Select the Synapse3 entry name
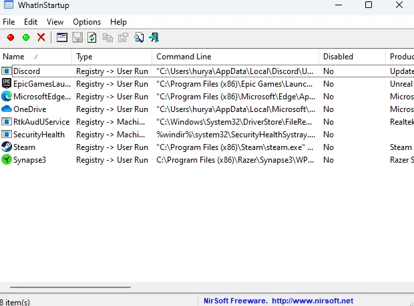 (x=29, y=160)
